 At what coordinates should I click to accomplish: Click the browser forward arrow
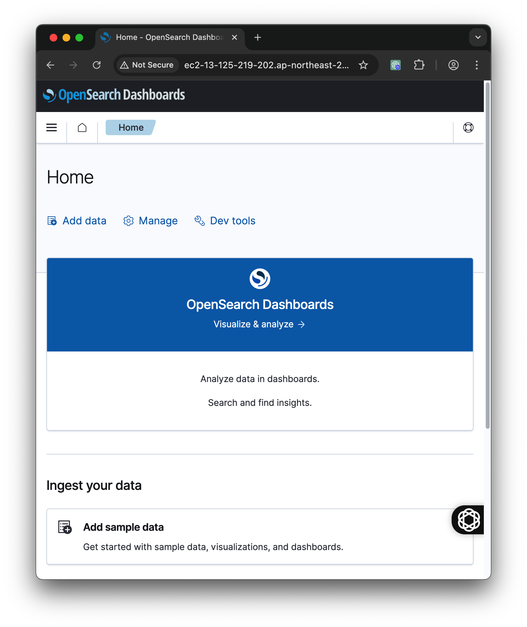(73, 65)
